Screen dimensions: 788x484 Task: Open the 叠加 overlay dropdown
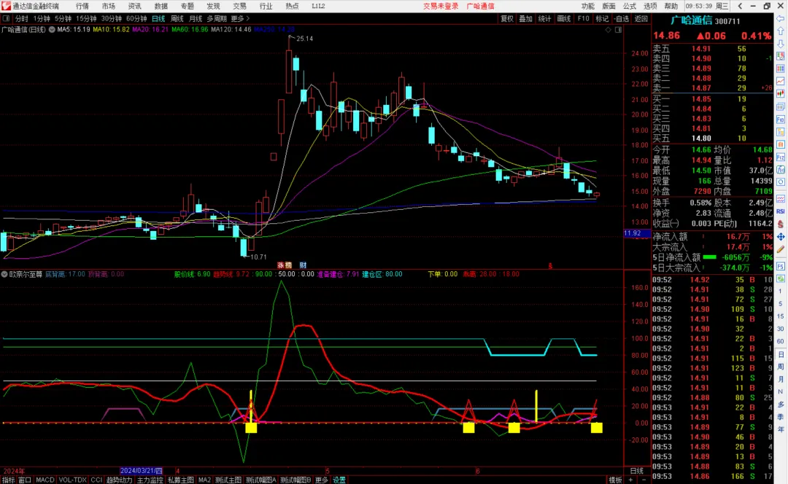(525, 18)
